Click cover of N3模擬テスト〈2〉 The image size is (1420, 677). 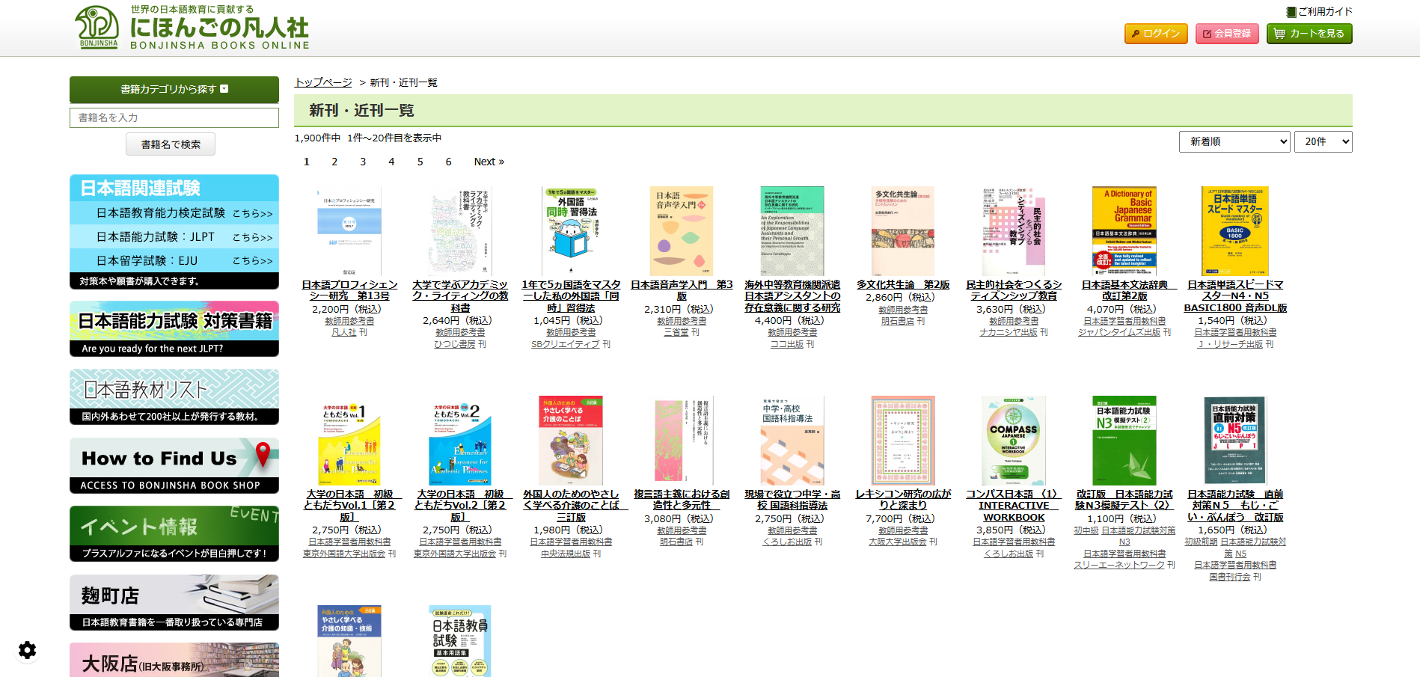pos(1124,441)
